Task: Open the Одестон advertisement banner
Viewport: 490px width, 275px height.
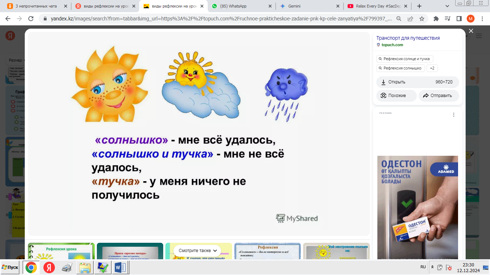Action: click(x=418, y=207)
